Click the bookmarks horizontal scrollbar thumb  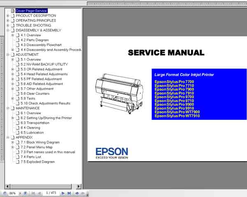tap(41, 186)
